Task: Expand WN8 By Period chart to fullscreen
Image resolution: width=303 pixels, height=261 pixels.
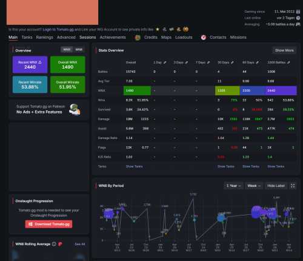Action: click(x=293, y=186)
